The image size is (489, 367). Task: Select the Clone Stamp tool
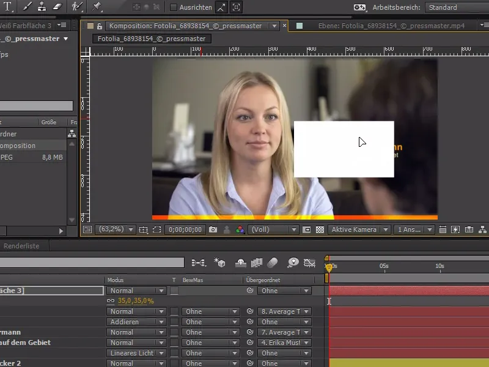[42, 6]
